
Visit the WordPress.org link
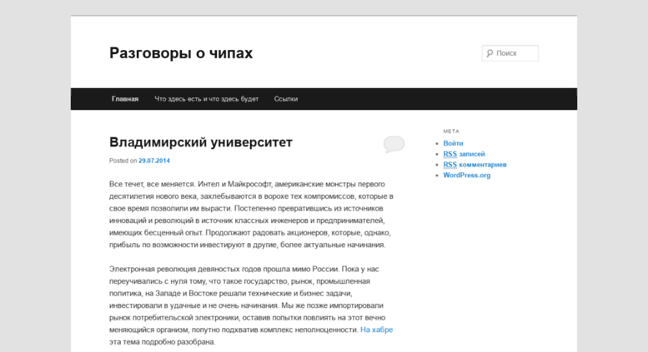[466, 176]
